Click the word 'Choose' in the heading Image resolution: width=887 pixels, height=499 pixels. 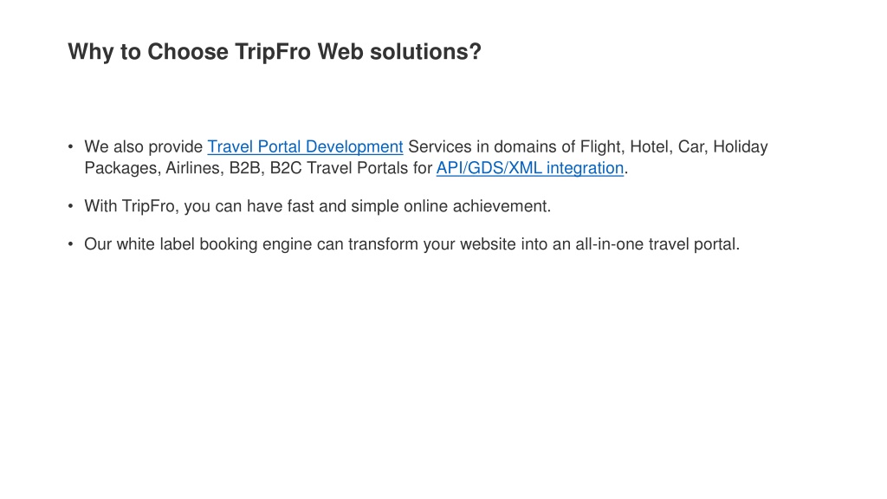point(188,51)
